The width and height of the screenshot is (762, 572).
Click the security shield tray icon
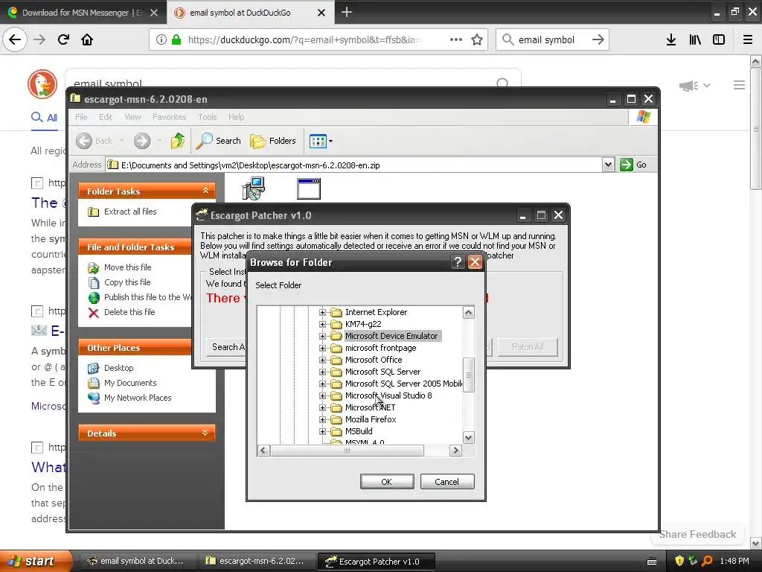pyautogui.click(x=679, y=561)
